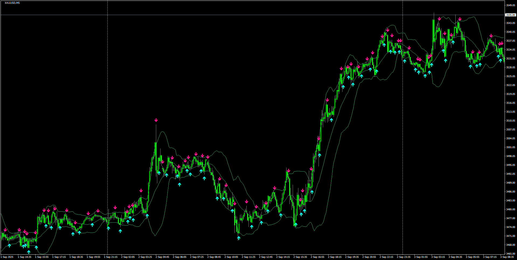Click the 2 Sep 18:15 time label

pyautogui.click(x=335, y=257)
